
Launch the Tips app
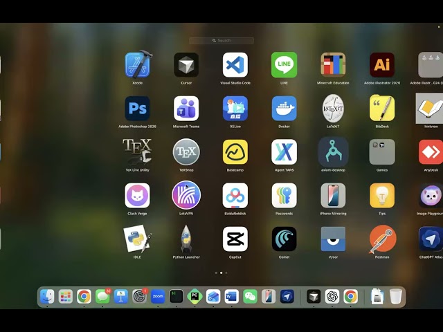[x=382, y=195]
